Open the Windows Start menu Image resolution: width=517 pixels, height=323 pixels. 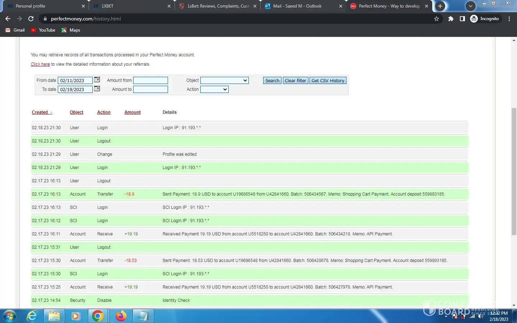[10, 316]
